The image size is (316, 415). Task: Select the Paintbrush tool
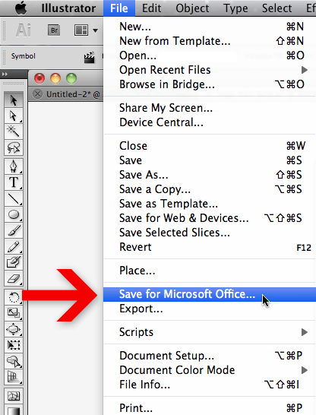14,230
